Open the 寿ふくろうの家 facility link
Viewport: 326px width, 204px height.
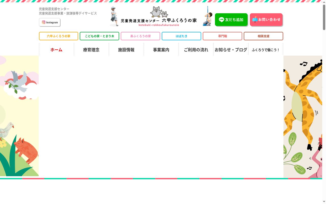tap(141, 36)
